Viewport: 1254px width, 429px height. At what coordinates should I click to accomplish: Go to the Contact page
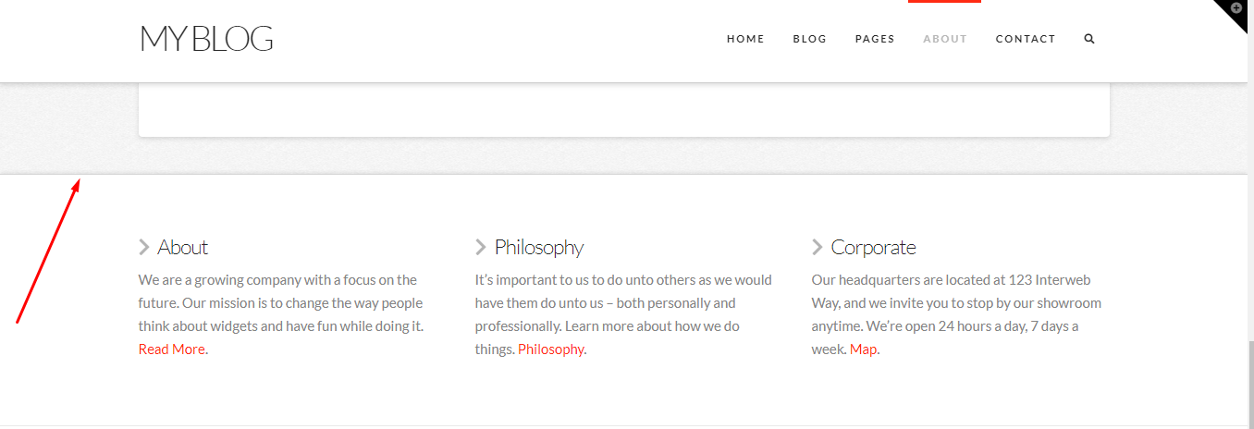coord(1026,39)
